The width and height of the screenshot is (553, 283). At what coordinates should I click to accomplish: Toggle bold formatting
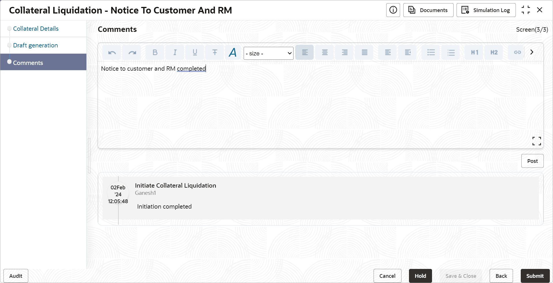(x=155, y=53)
